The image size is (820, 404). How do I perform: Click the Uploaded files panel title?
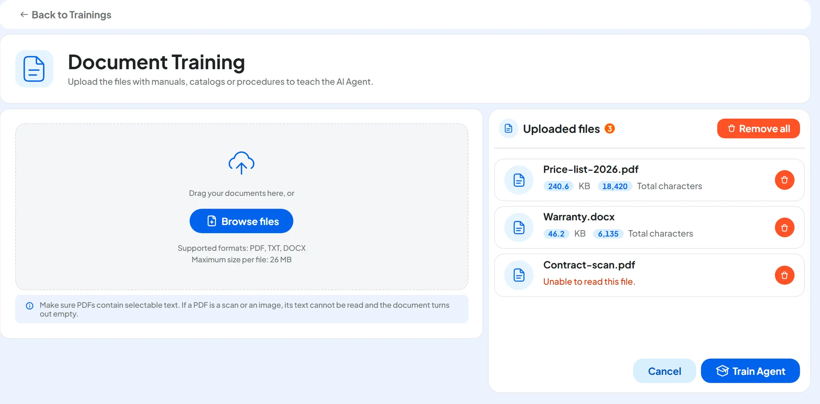[561, 129]
